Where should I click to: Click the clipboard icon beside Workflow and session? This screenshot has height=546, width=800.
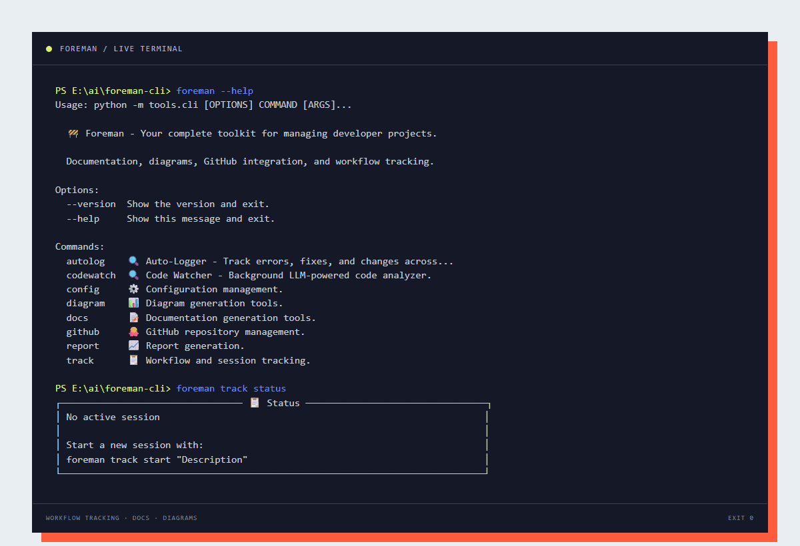click(x=133, y=360)
